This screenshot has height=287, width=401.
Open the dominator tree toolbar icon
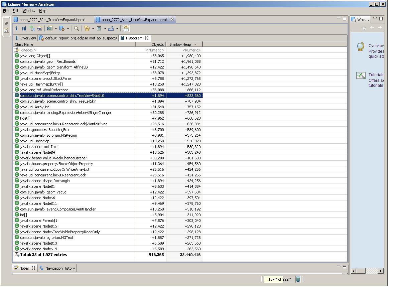[32, 29]
